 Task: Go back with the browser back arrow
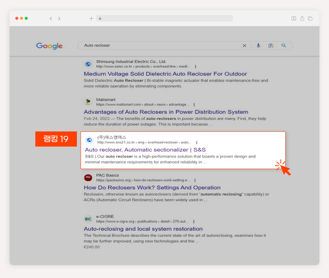pyautogui.click(x=51, y=19)
